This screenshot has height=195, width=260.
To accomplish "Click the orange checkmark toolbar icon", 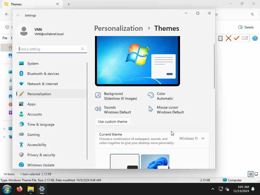I will pos(236,38).
